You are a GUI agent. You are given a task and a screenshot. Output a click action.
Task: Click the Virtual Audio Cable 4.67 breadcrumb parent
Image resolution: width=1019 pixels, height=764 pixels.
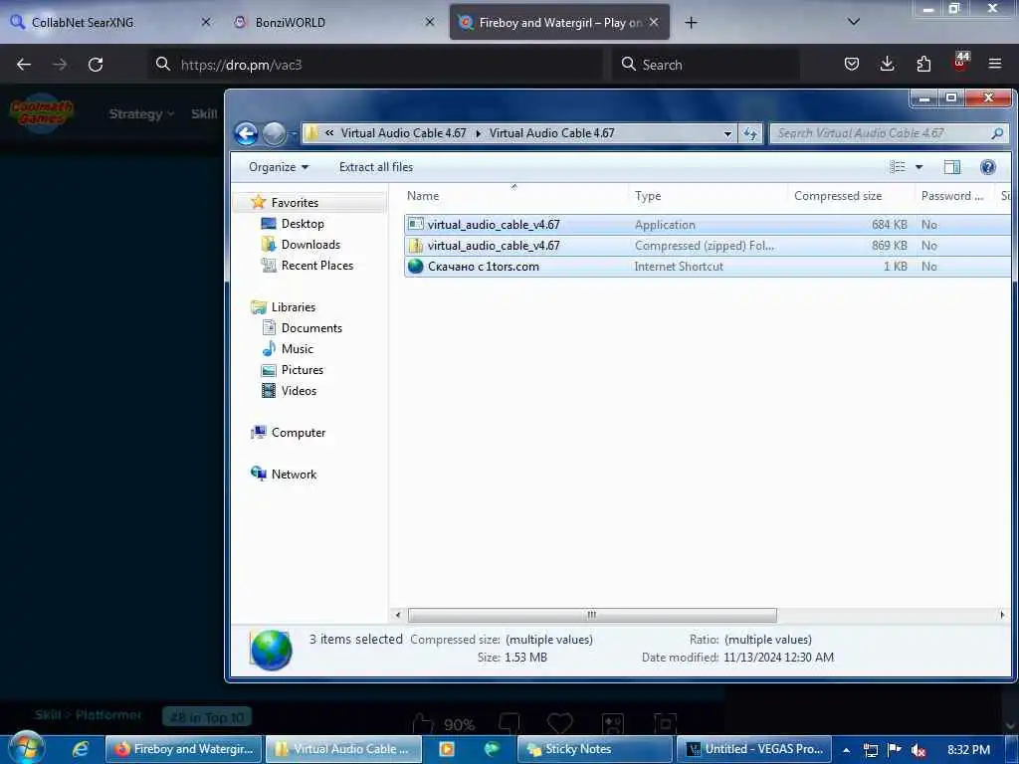[403, 133]
